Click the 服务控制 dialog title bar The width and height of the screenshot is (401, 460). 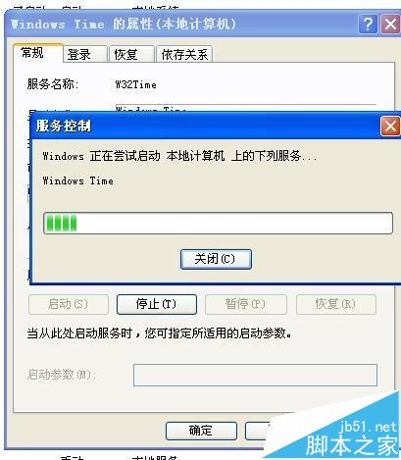pyautogui.click(x=206, y=127)
